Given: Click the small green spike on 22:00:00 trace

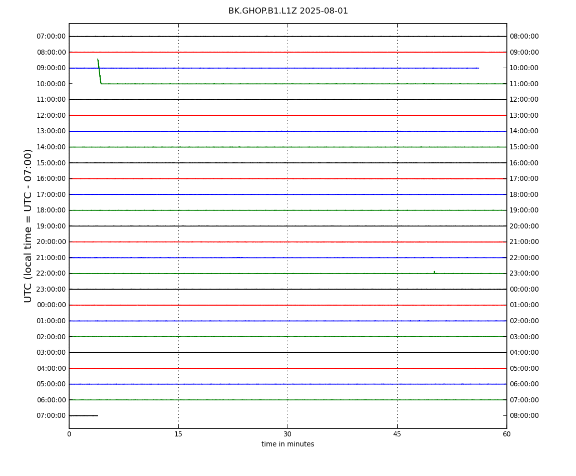Looking at the screenshot, I should [x=434, y=273].
